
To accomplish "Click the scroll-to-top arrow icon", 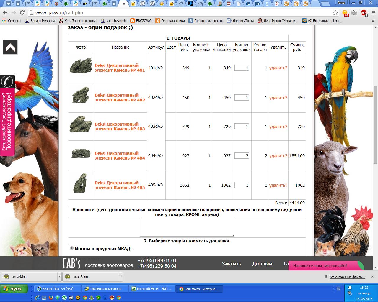I will 10,47.
